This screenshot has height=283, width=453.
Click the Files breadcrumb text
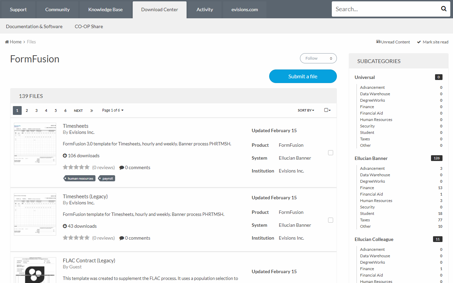[x=31, y=42]
